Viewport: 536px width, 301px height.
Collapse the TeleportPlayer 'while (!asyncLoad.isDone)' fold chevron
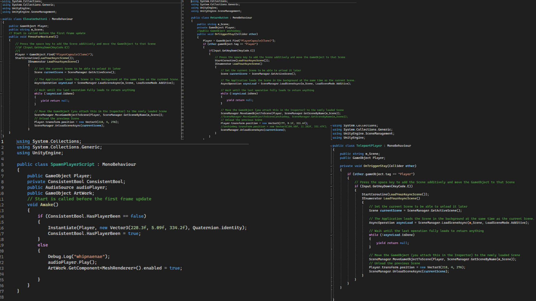pyautogui.click(x=331, y=235)
